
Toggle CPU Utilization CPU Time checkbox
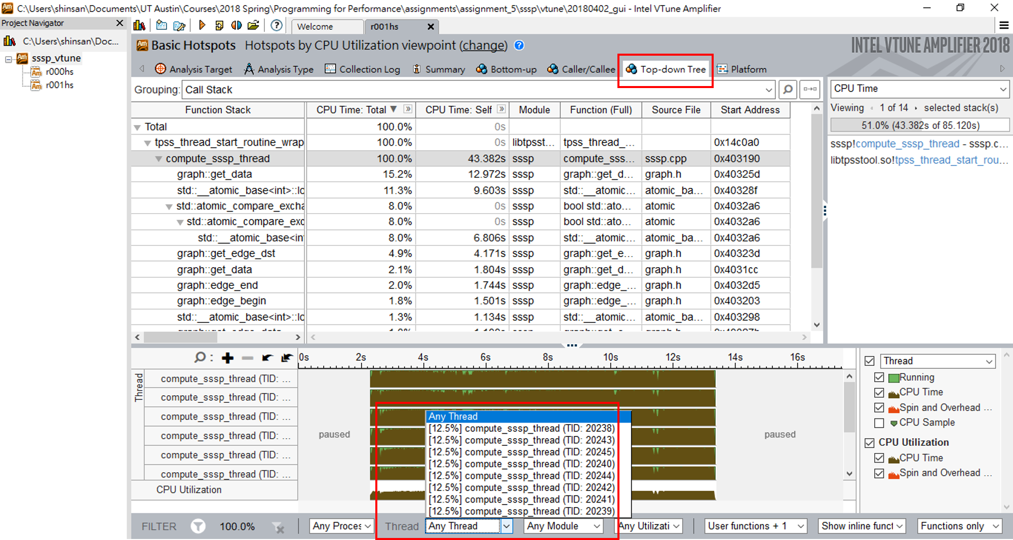pos(879,459)
